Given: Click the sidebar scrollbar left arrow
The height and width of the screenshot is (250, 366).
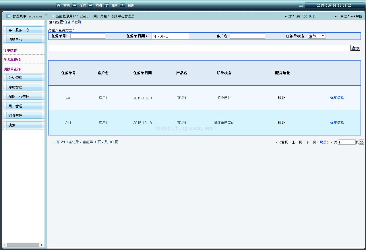Looking at the screenshot, I should pos(4,245).
